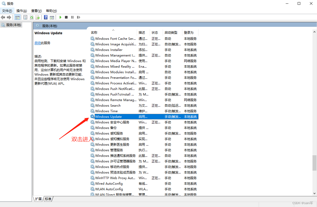
Task: Select the Windows 推送通知系统服务 row
Action: click(x=144, y=156)
